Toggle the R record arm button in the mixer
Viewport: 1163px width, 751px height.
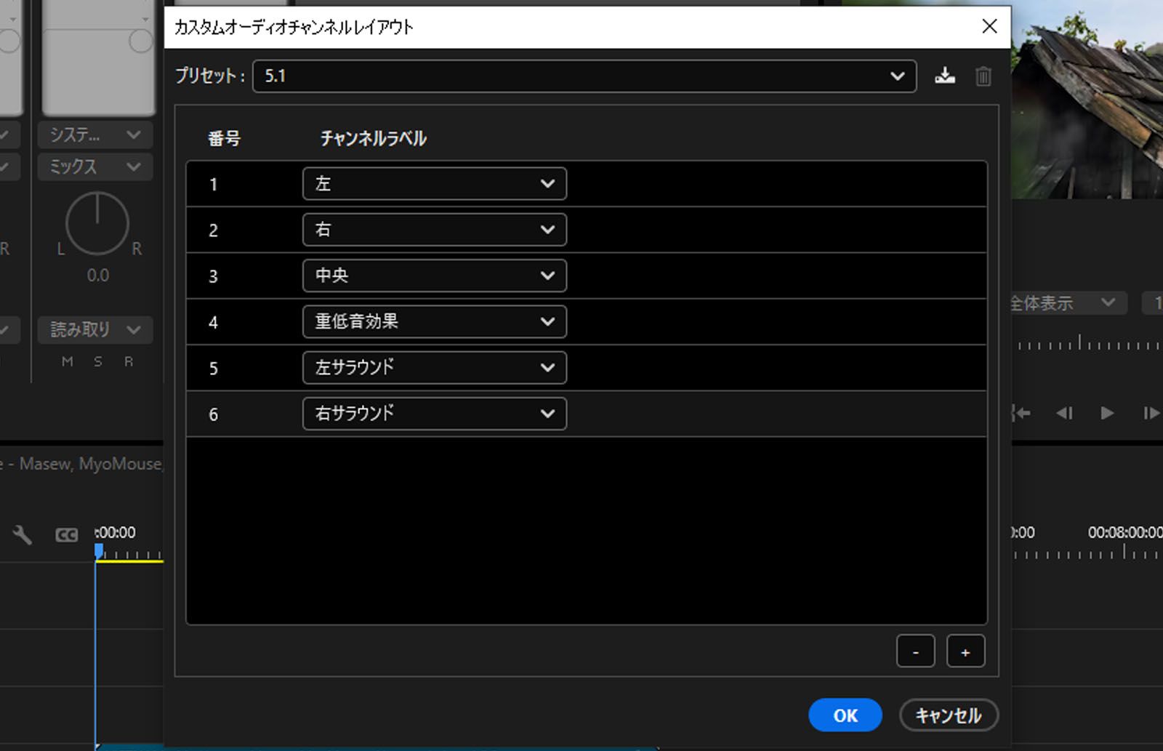click(128, 361)
